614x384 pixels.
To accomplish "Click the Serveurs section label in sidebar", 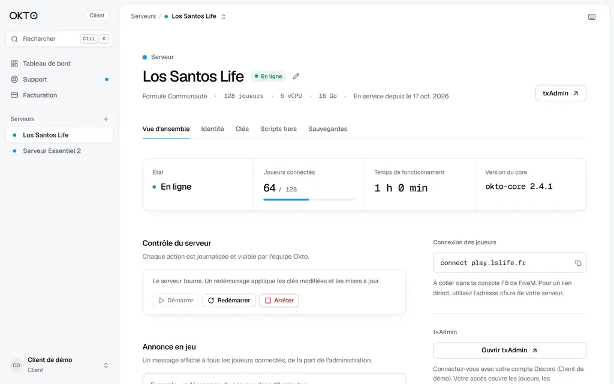I will [x=22, y=119].
